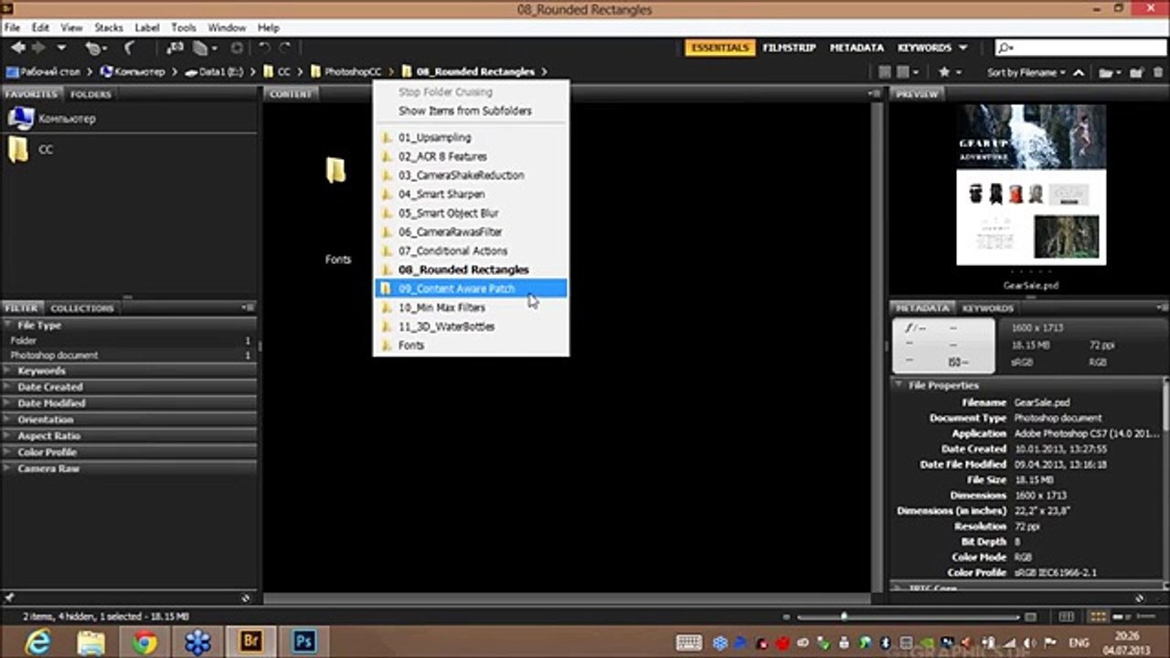This screenshot has width=1170, height=658.
Task: Open Internet Explorer from the taskbar
Action: [x=37, y=642]
